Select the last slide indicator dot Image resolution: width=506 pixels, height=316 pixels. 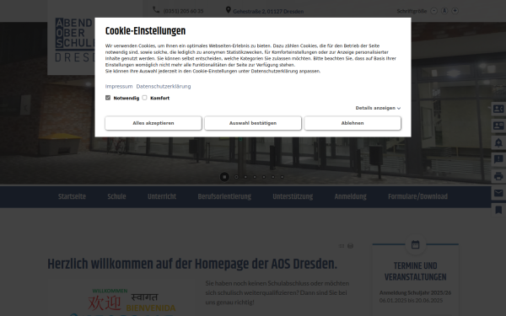click(282, 177)
